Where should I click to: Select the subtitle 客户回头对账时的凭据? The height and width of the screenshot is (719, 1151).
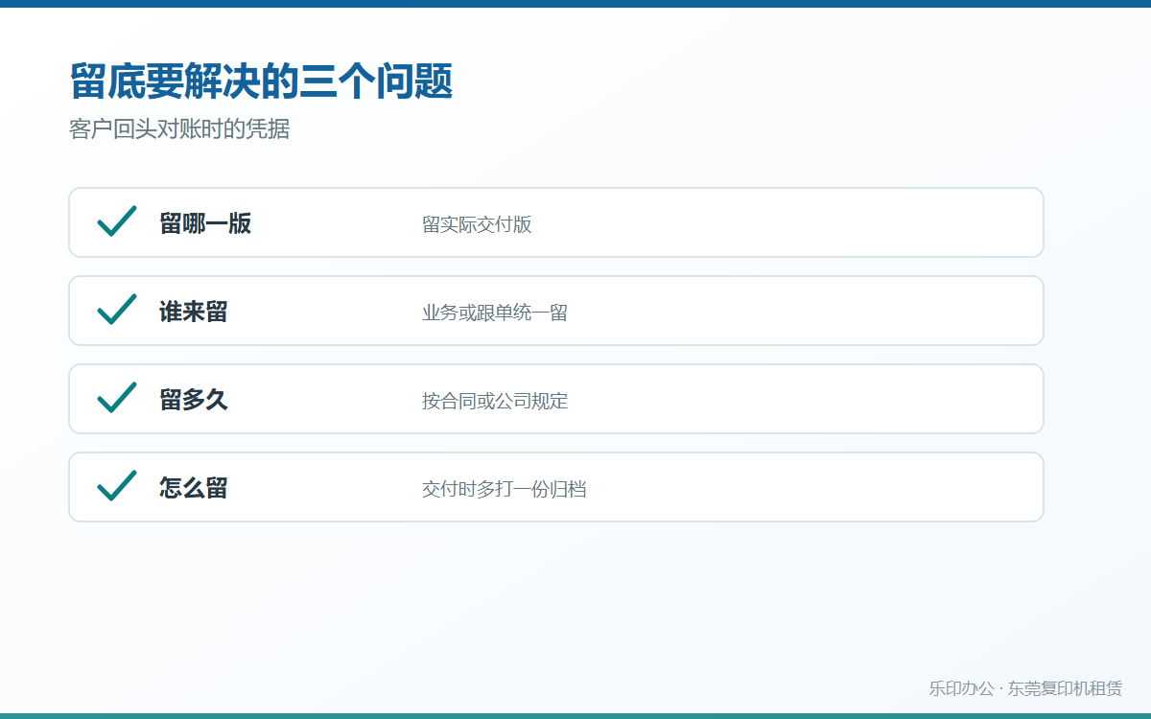[179, 129]
